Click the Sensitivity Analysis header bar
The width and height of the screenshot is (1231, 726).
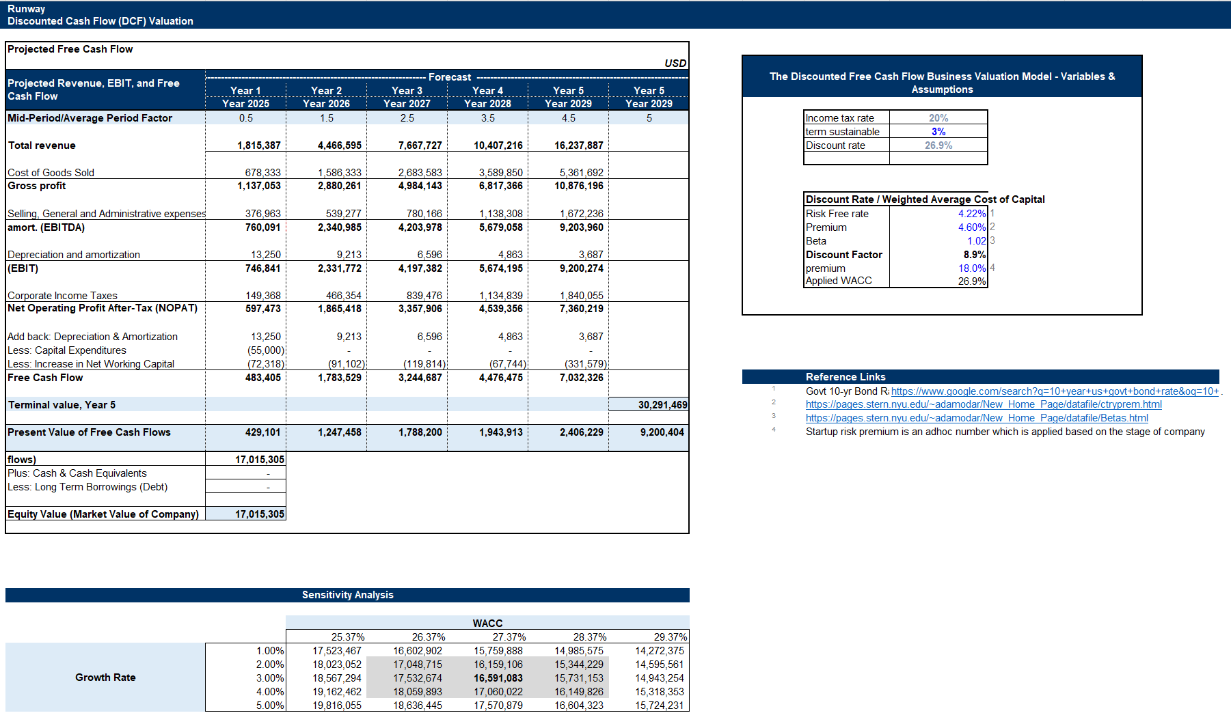tap(347, 595)
